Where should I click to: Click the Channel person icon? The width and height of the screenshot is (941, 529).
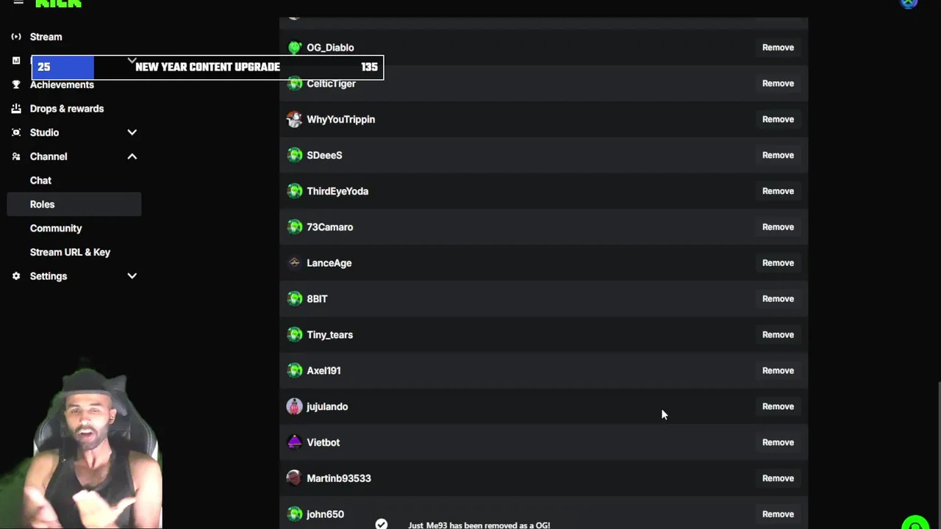[16, 156]
